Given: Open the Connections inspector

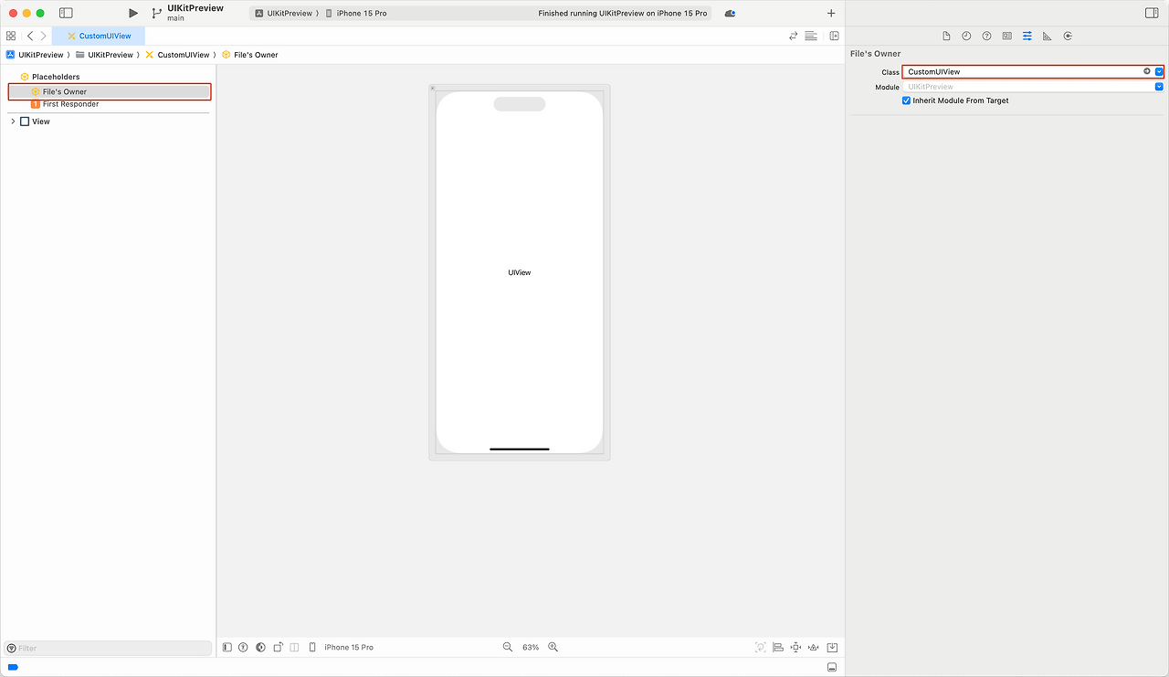Looking at the screenshot, I should click(1067, 36).
